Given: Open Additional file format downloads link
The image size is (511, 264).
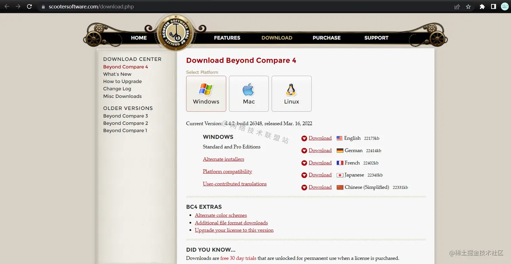Looking at the screenshot, I should [x=231, y=223].
